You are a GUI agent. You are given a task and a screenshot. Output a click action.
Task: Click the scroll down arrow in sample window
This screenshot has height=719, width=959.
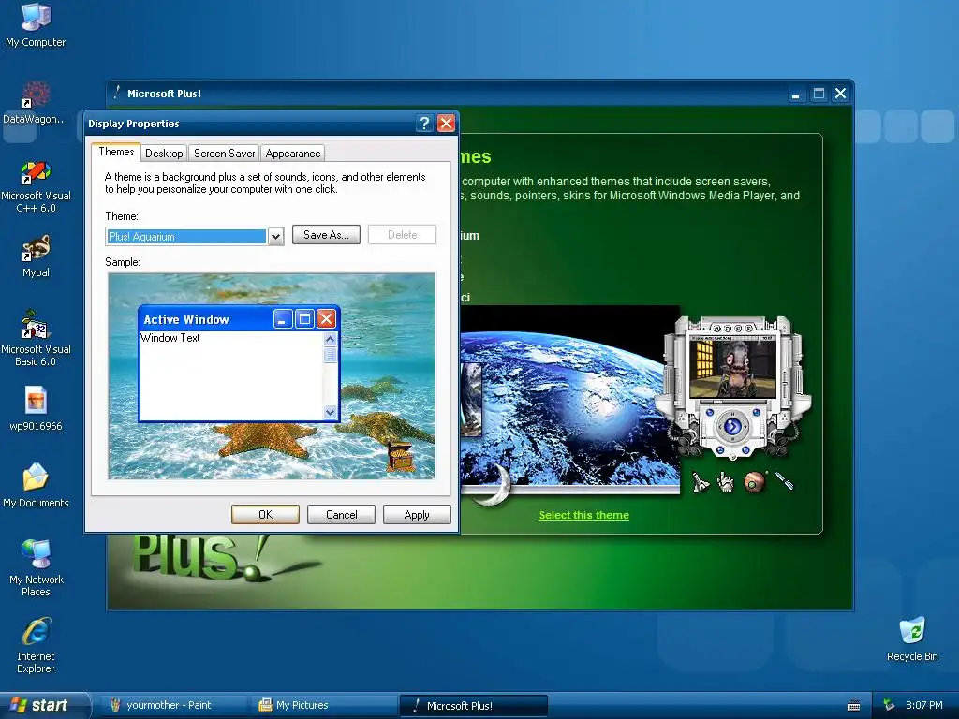point(331,412)
